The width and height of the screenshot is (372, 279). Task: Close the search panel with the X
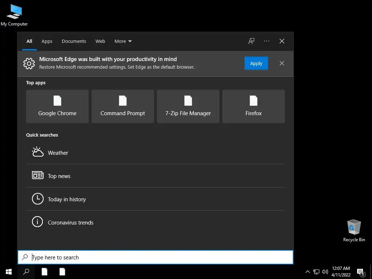282,41
